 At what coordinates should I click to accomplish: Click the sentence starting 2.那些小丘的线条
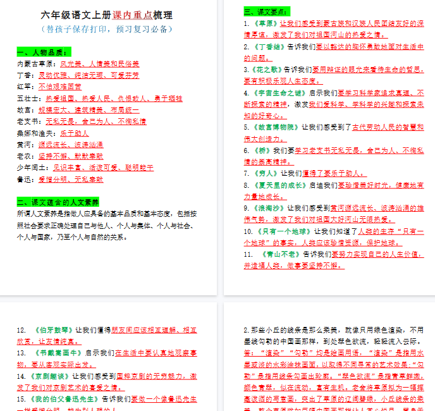click(334, 336)
